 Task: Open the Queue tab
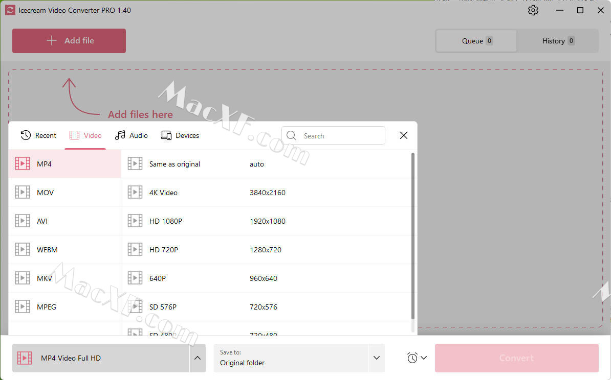pyautogui.click(x=476, y=41)
